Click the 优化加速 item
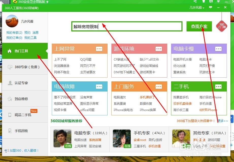Viewport: 234px width, 162px height. (x=179, y=66)
